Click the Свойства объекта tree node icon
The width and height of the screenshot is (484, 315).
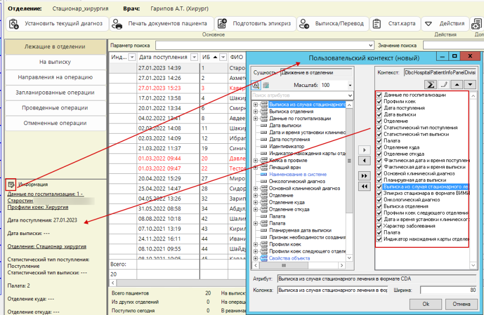click(264, 258)
